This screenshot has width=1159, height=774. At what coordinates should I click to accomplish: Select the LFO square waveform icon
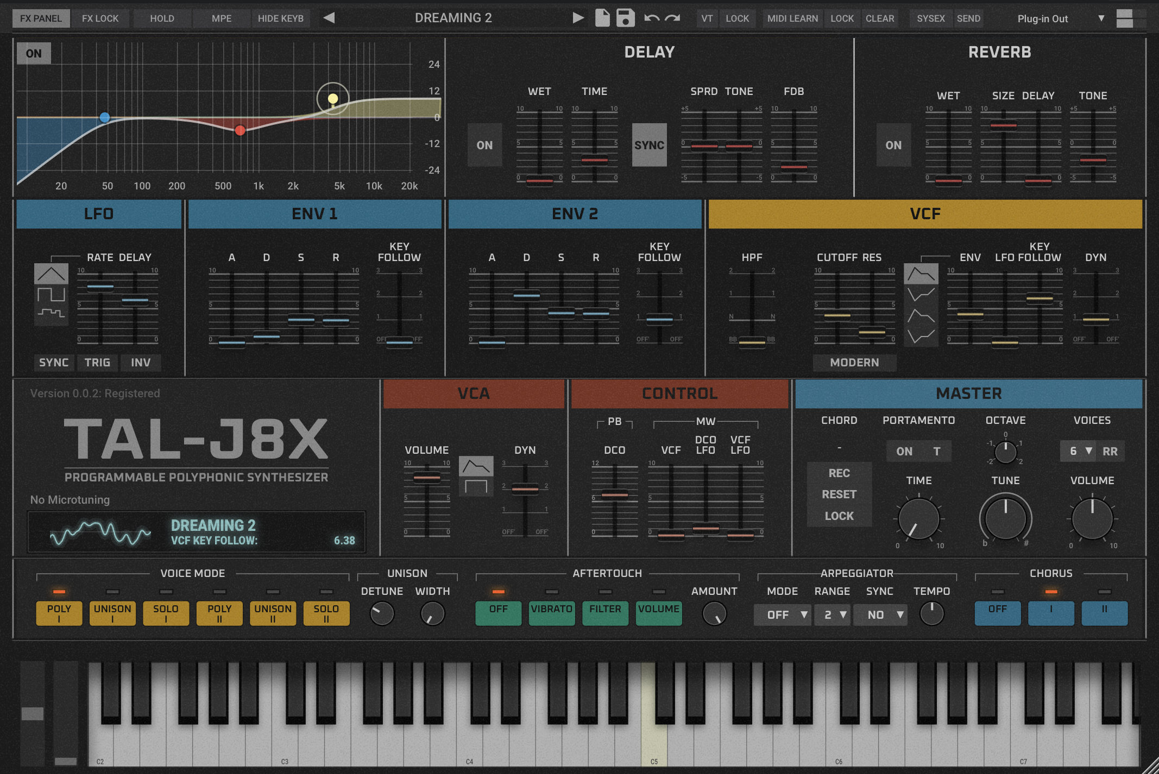(x=51, y=295)
